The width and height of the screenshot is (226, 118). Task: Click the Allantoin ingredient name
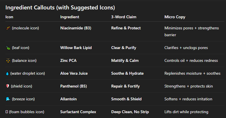[x=68, y=99]
